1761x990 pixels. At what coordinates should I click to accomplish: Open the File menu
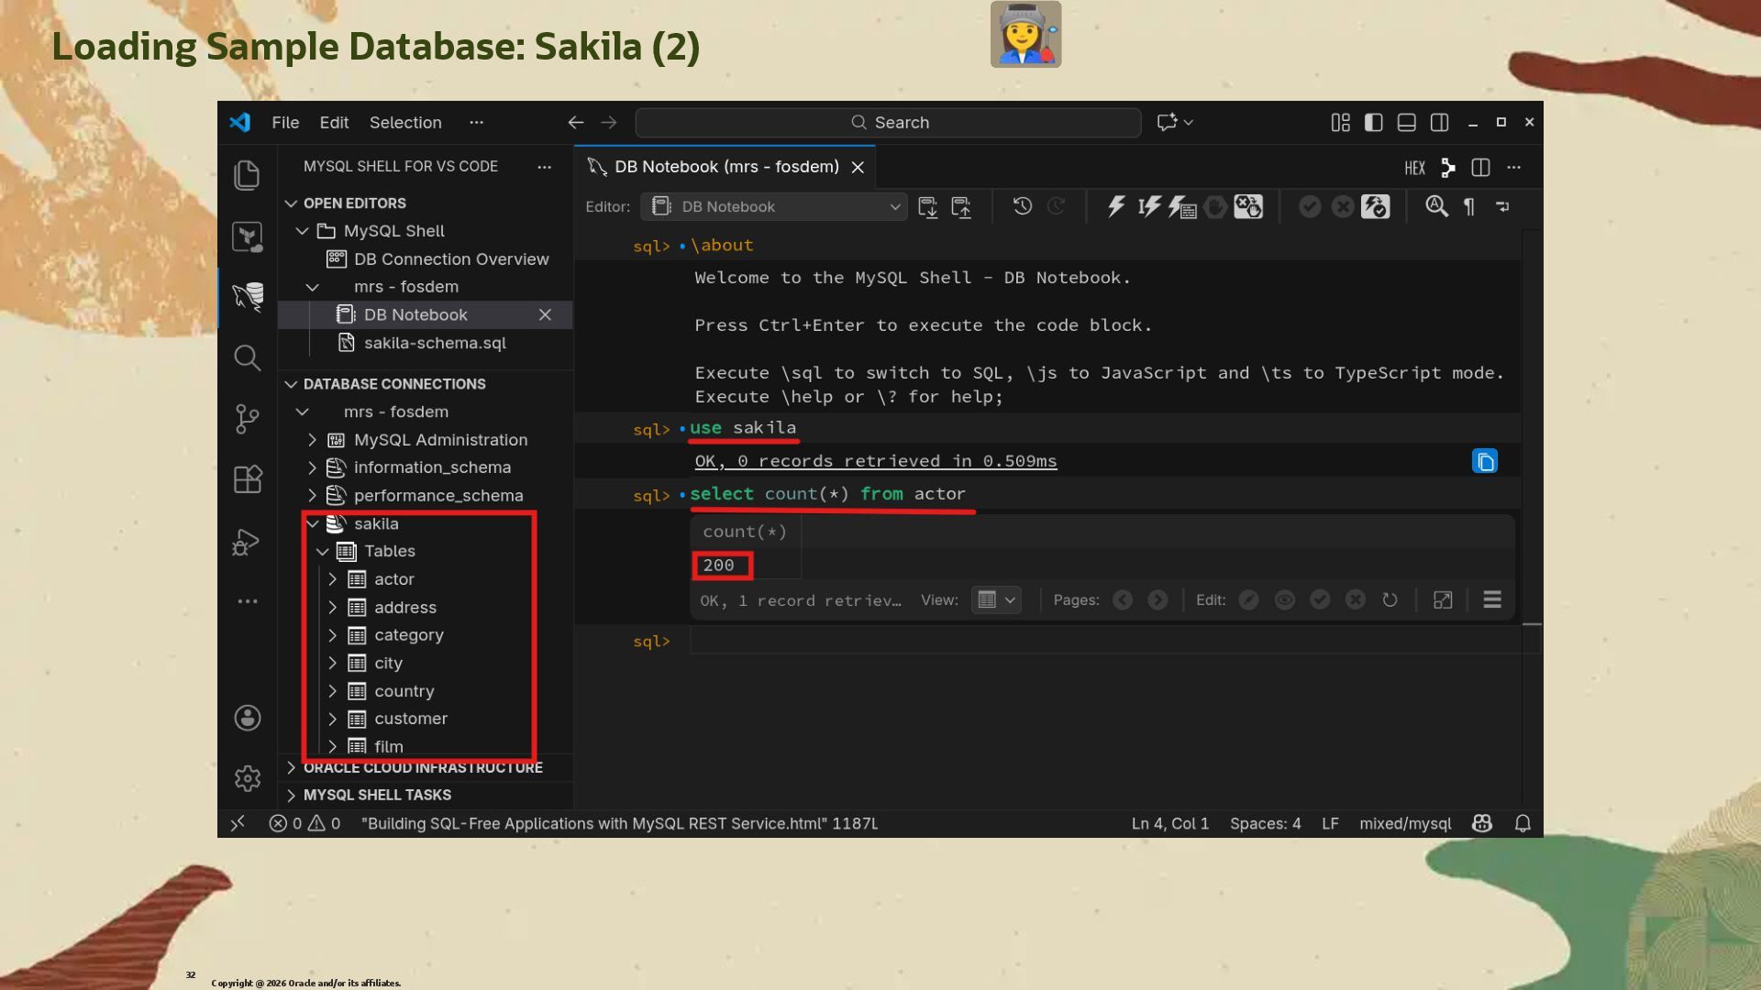284,122
